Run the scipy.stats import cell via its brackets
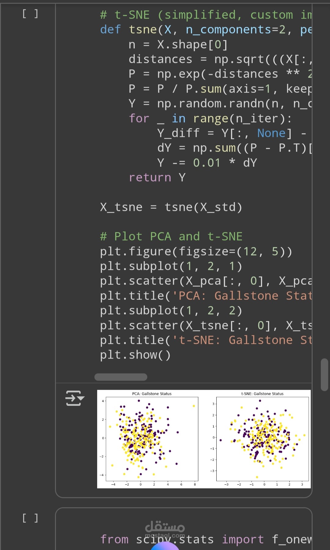This screenshot has height=550, width=330. [30, 518]
